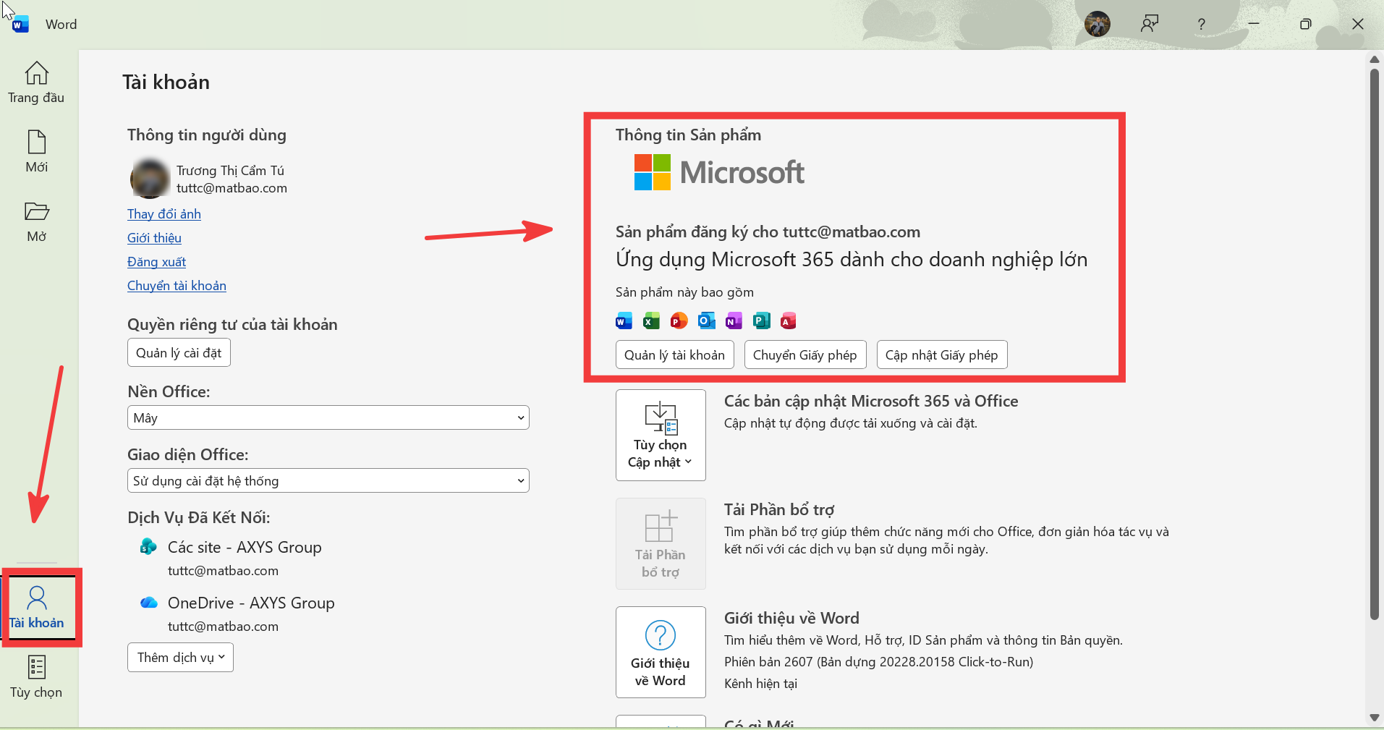Open the Giới thiệu profile link
1384x730 pixels.
coord(154,238)
